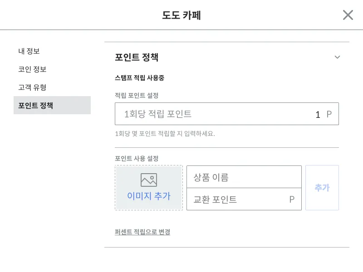Close the 도도 카페 settings dialog
The height and width of the screenshot is (272, 363).
(348, 15)
